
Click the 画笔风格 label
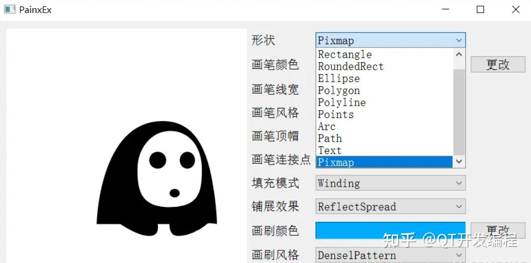275,112
